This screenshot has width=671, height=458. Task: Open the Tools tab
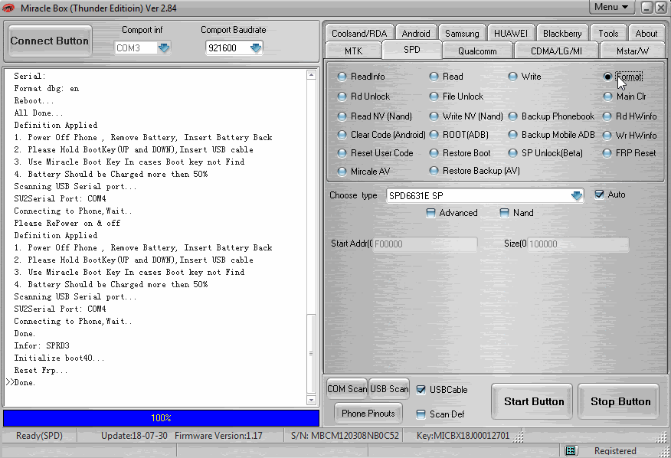(x=608, y=33)
